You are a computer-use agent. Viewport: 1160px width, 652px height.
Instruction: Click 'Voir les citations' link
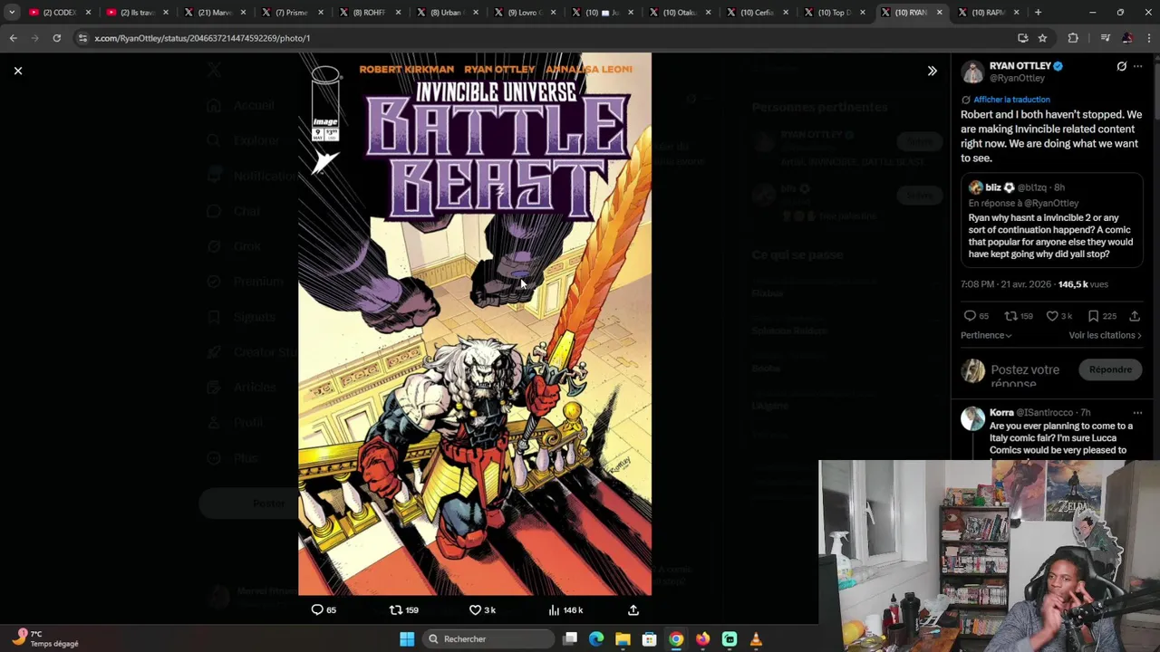pyautogui.click(x=1105, y=336)
